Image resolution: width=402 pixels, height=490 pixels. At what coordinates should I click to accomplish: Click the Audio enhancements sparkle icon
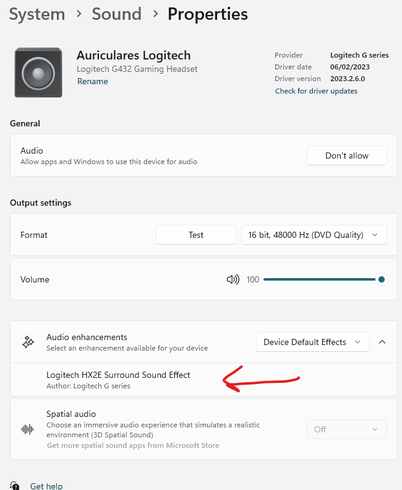[x=28, y=342]
